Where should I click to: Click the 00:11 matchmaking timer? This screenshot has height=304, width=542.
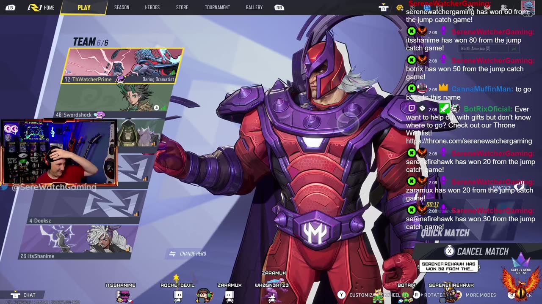click(x=432, y=204)
